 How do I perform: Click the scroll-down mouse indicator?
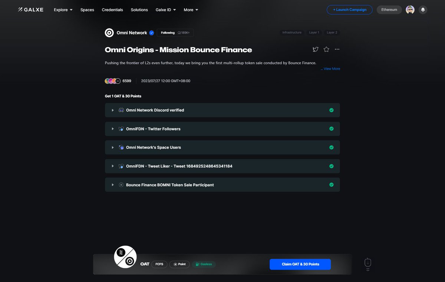click(367, 264)
